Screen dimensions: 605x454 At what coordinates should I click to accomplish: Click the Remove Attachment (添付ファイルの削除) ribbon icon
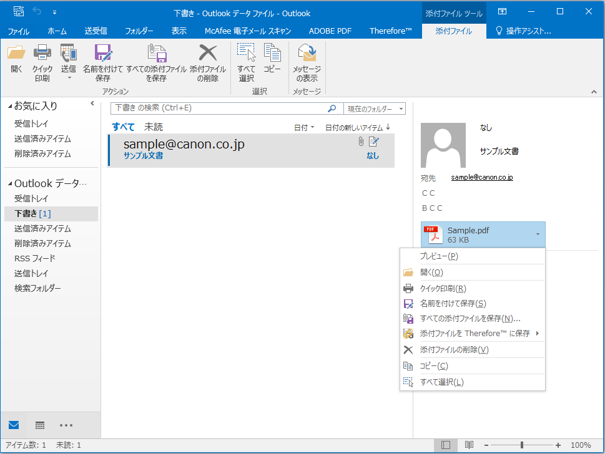[x=207, y=53]
